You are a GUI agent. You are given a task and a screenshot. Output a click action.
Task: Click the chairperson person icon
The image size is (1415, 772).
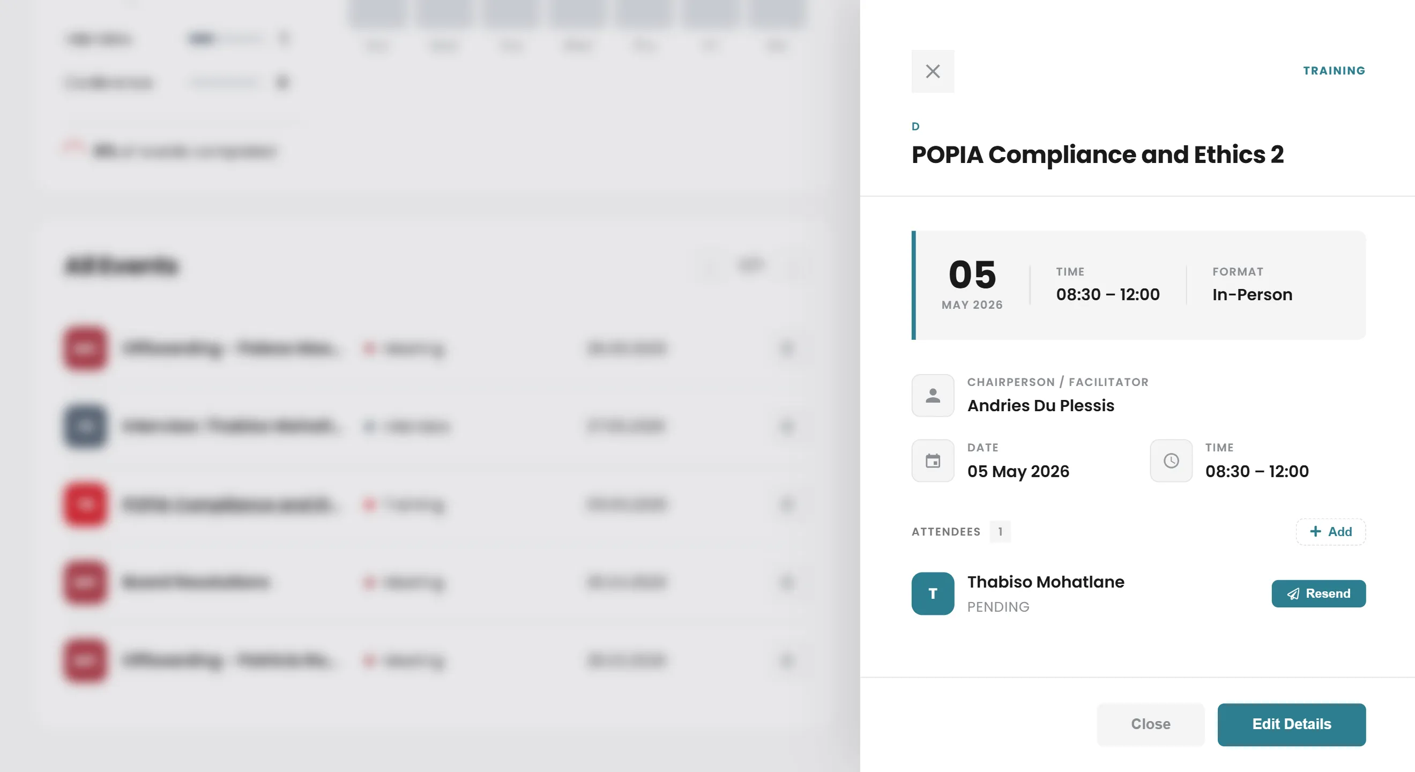[x=933, y=396]
